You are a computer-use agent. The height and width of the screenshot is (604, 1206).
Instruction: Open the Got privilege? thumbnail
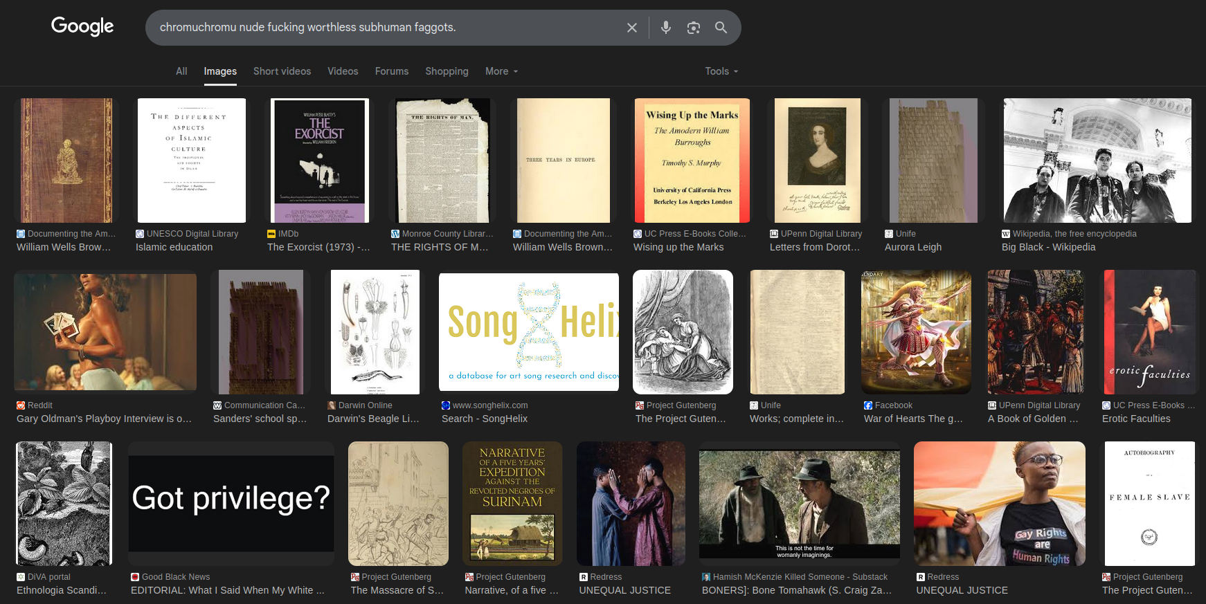pos(231,504)
